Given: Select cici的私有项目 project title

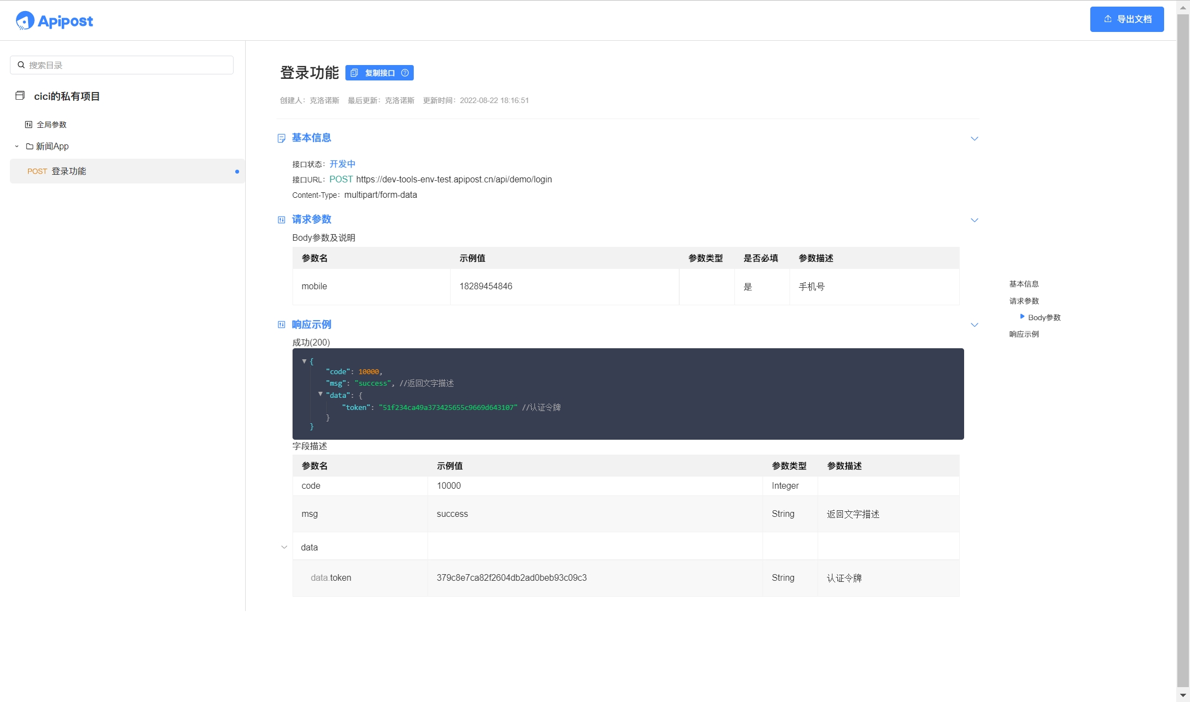Looking at the screenshot, I should click(x=67, y=96).
